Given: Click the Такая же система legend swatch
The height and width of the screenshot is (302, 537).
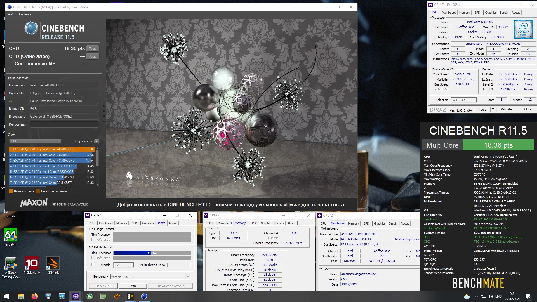Looking at the screenshot, I should [x=38, y=191].
